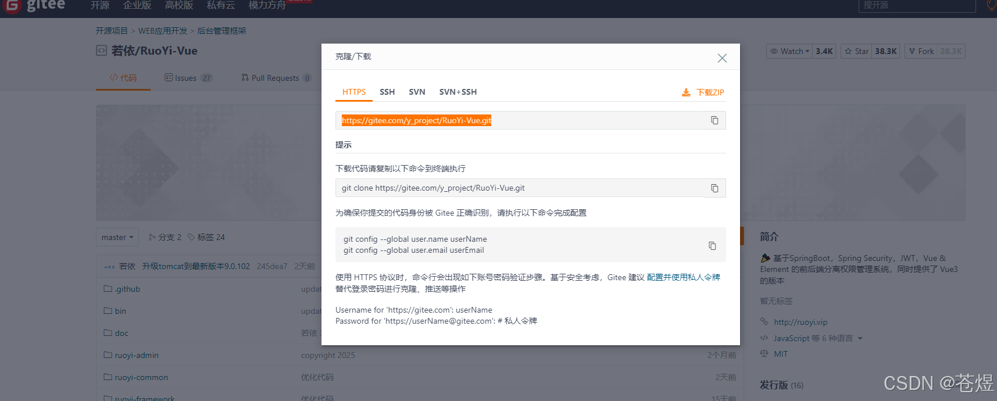
Task: Open the Watch dropdown button
Action: tap(789, 51)
